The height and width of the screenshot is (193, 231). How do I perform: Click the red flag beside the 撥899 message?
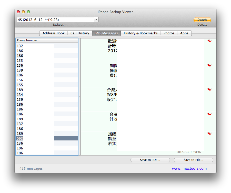tap(209, 89)
